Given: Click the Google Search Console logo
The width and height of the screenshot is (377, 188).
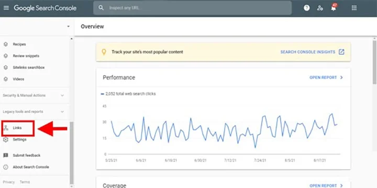Looking at the screenshot, I should pyautogui.click(x=45, y=8).
